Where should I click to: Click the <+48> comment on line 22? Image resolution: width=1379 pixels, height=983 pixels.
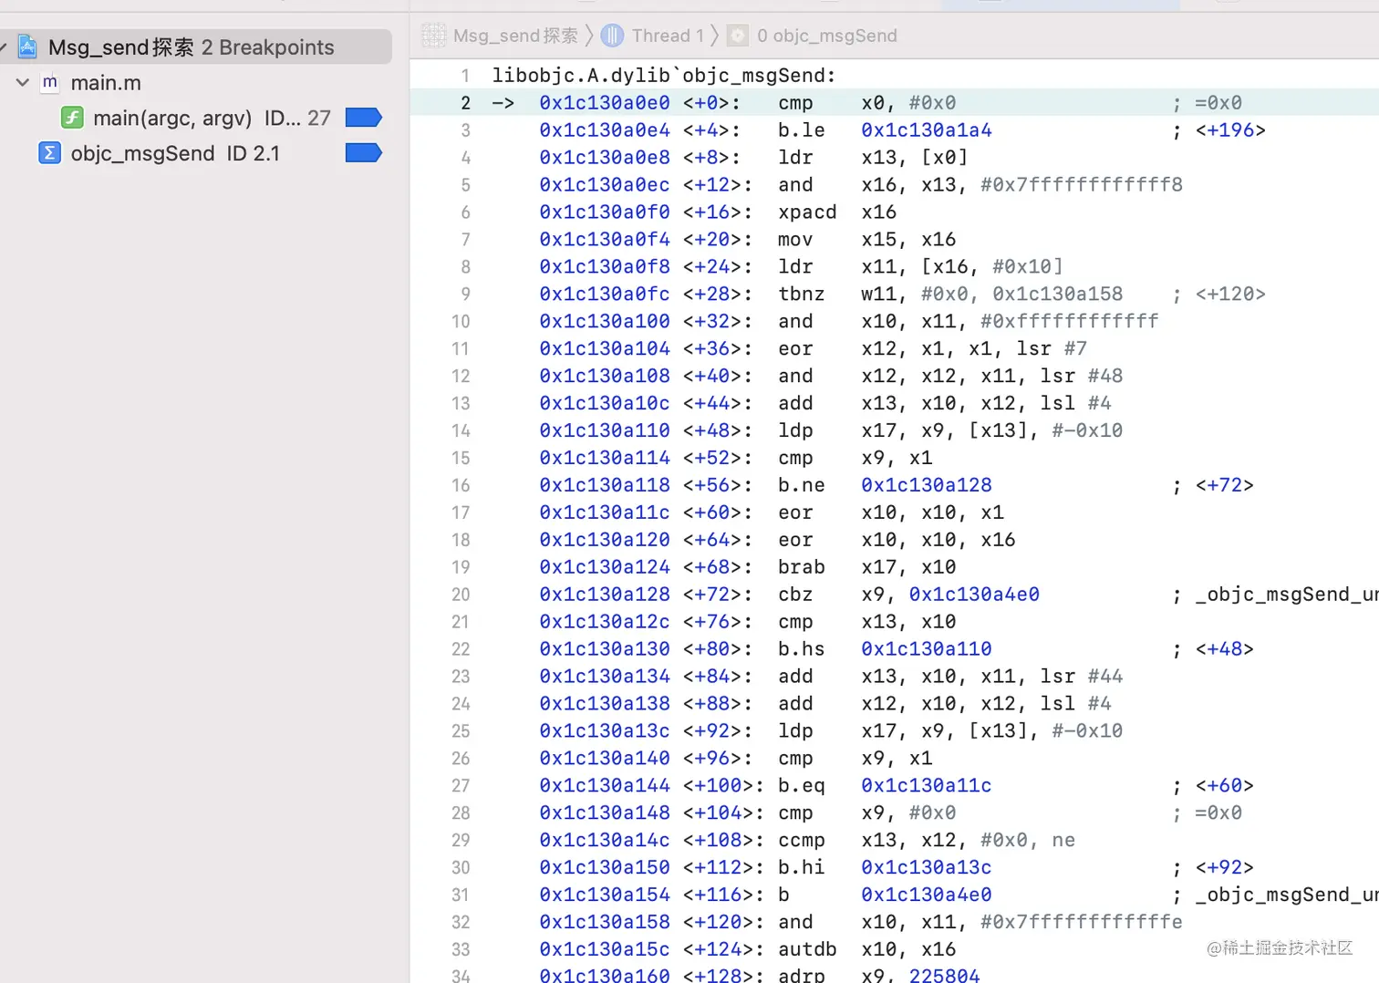[x=1224, y=649]
